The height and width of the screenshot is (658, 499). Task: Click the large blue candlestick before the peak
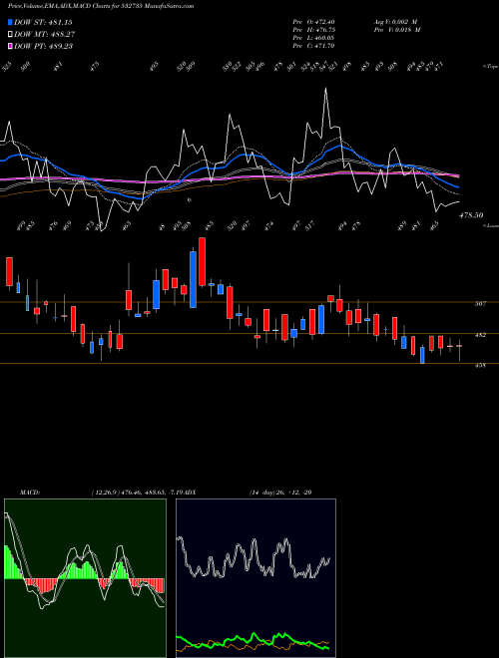point(194,279)
